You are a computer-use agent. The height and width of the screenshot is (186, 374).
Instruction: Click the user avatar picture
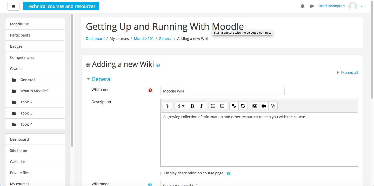(353, 6)
